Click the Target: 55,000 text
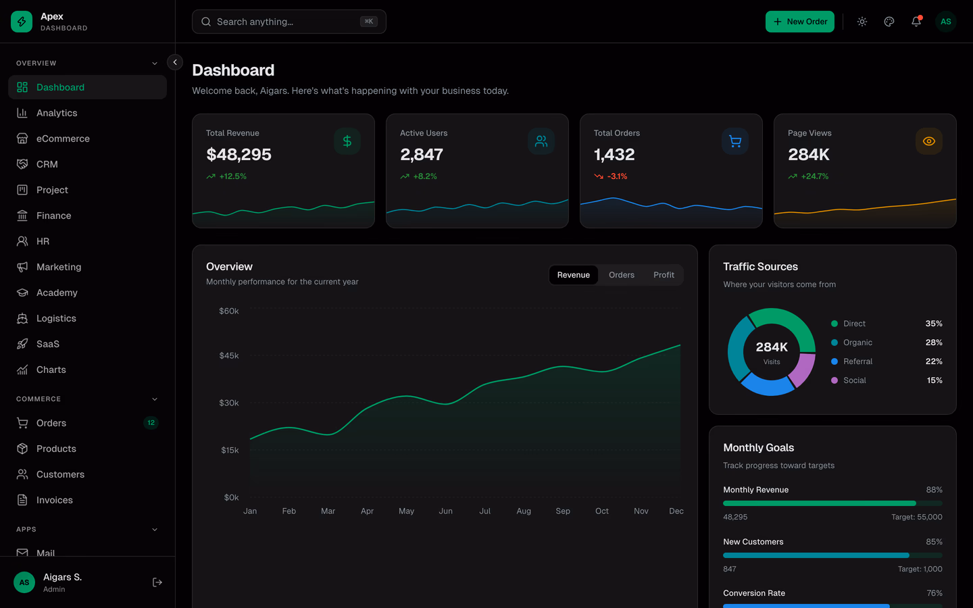This screenshot has height=608, width=973. (x=917, y=517)
